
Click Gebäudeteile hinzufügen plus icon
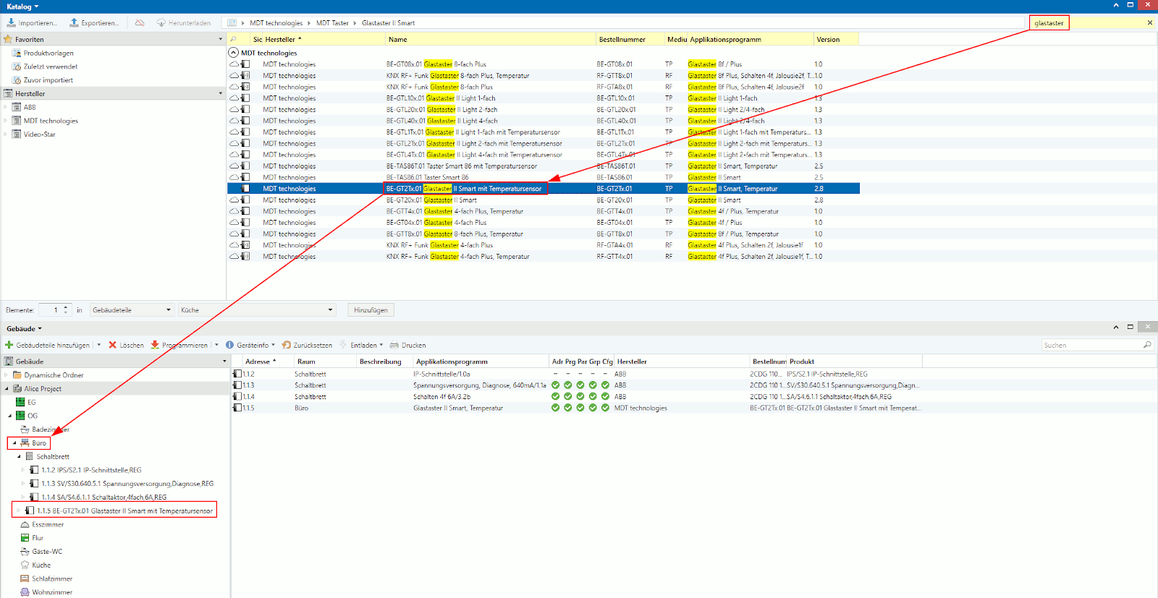click(x=9, y=345)
